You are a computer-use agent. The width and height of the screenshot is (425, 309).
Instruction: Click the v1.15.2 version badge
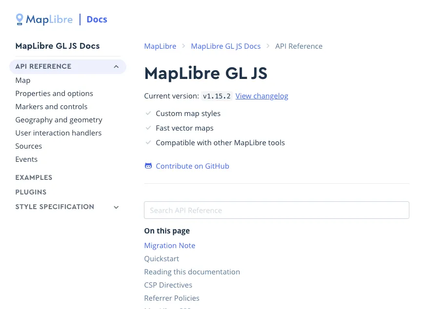point(217,96)
